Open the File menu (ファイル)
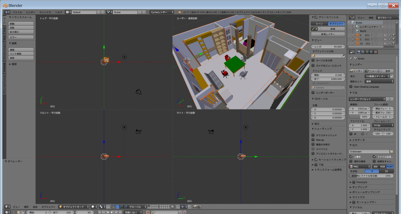Viewport: 401px width, 214px height. click(x=17, y=12)
